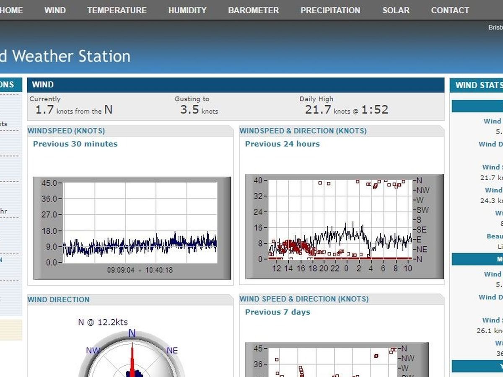The image size is (503, 377).
Task: Click the current 1.7 knots wind reading
Action: (73, 110)
